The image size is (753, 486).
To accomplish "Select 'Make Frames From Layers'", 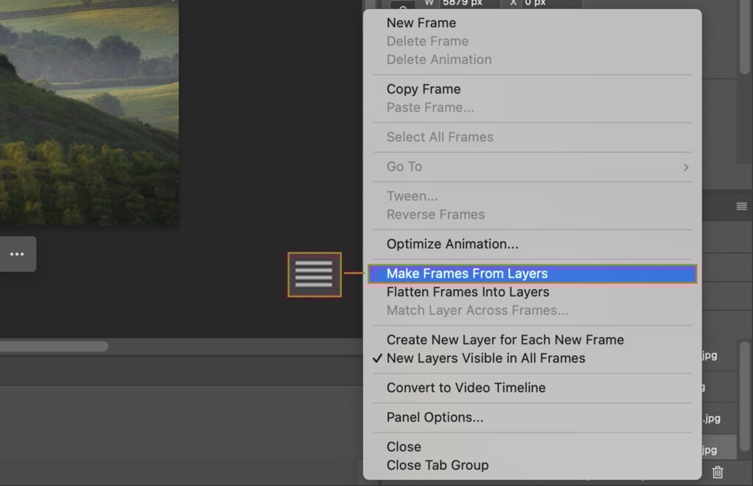I will pyautogui.click(x=468, y=273).
